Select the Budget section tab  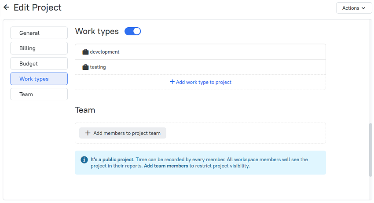(x=39, y=64)
